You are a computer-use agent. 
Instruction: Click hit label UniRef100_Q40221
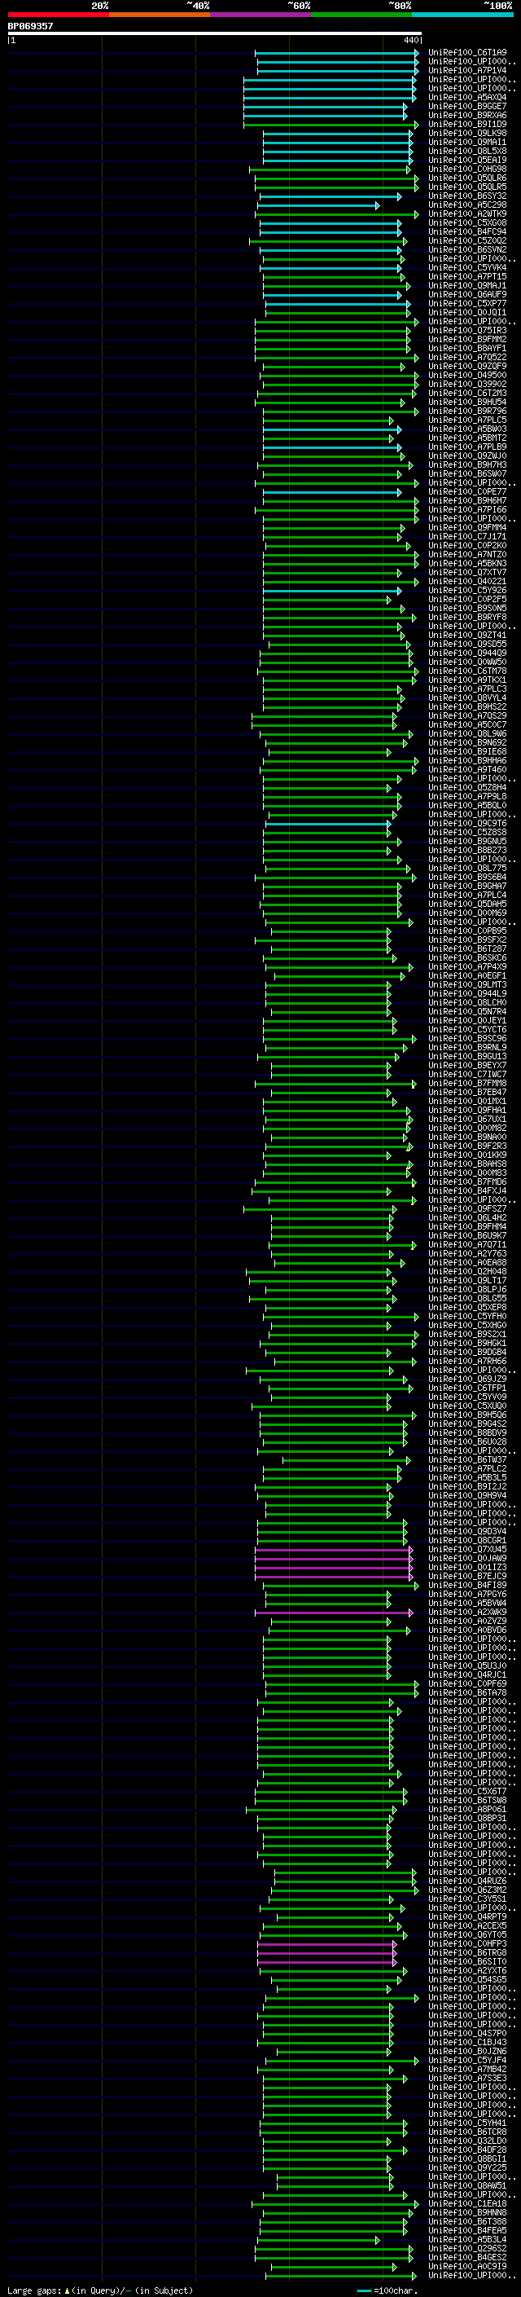466,582
